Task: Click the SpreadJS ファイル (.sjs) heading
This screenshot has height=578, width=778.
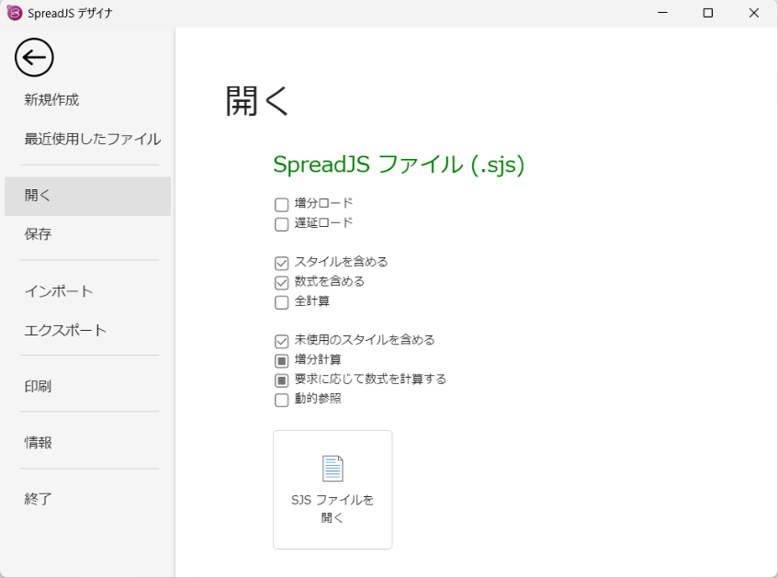Action: tap(399, 164)
